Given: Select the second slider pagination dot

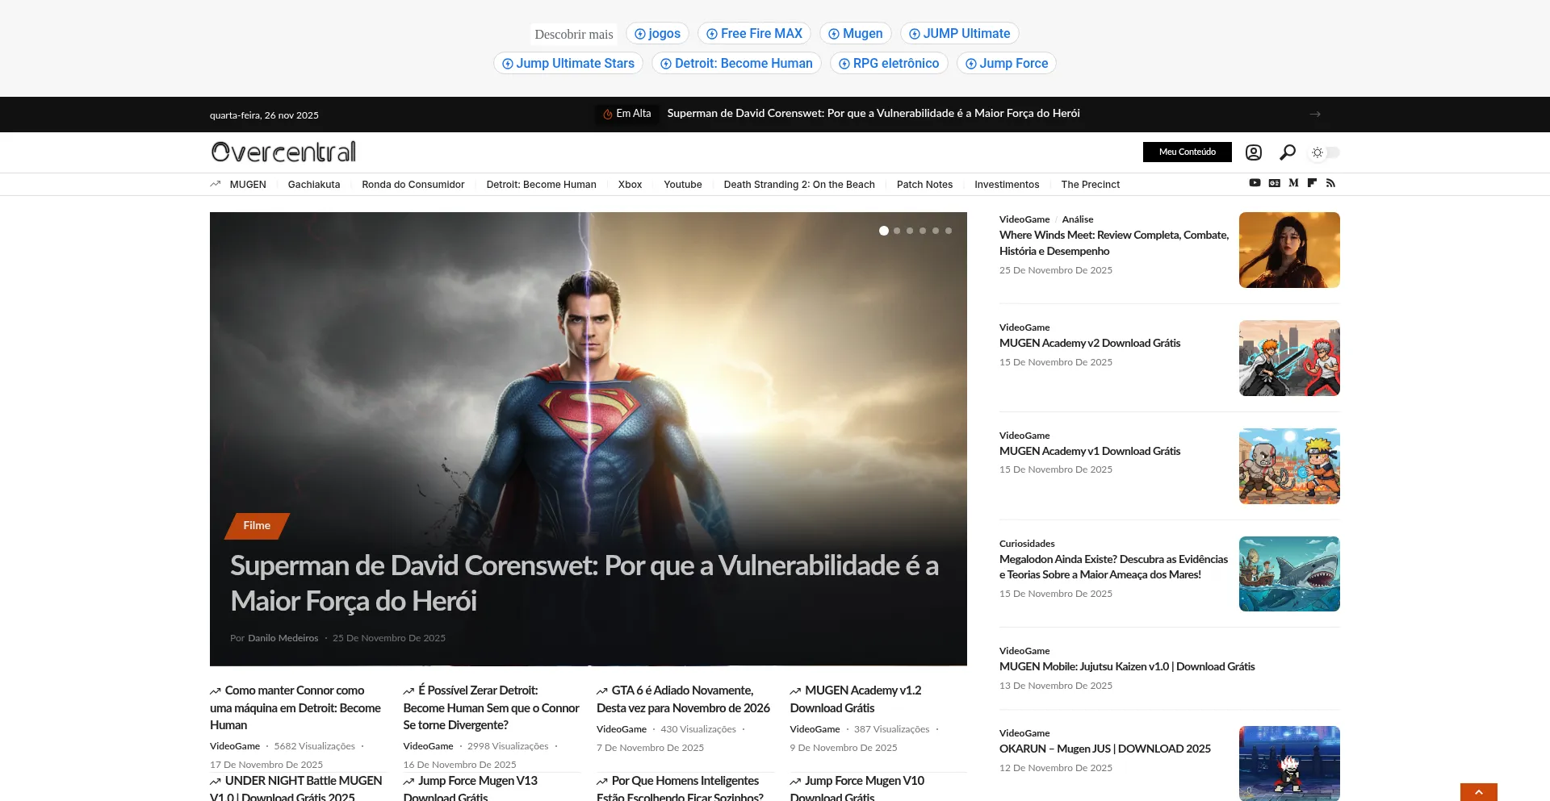Looking at the screenshot, I should tap(897, 231).
